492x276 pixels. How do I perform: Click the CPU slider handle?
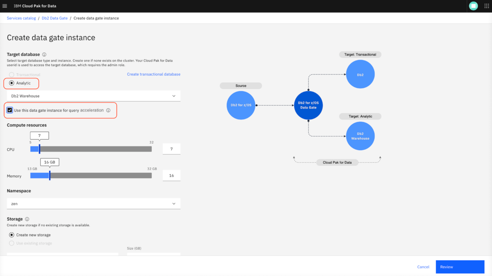(39, 149)
